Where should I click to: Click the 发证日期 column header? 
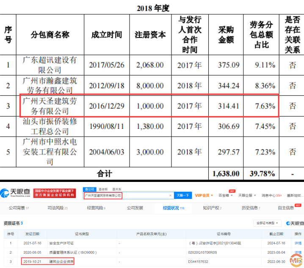32,234
